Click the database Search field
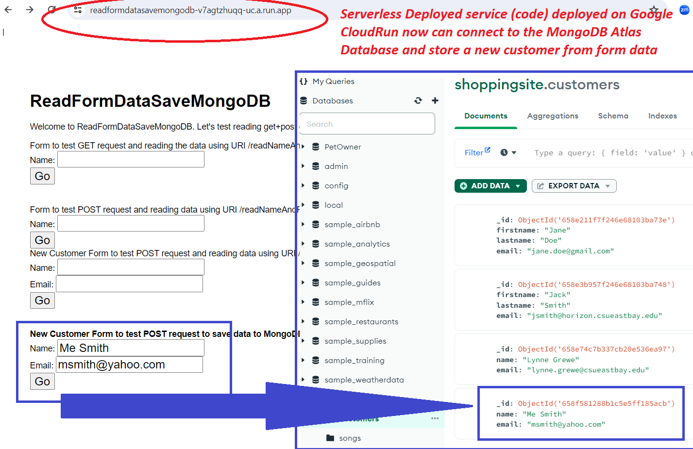 [x=367, y=124]
